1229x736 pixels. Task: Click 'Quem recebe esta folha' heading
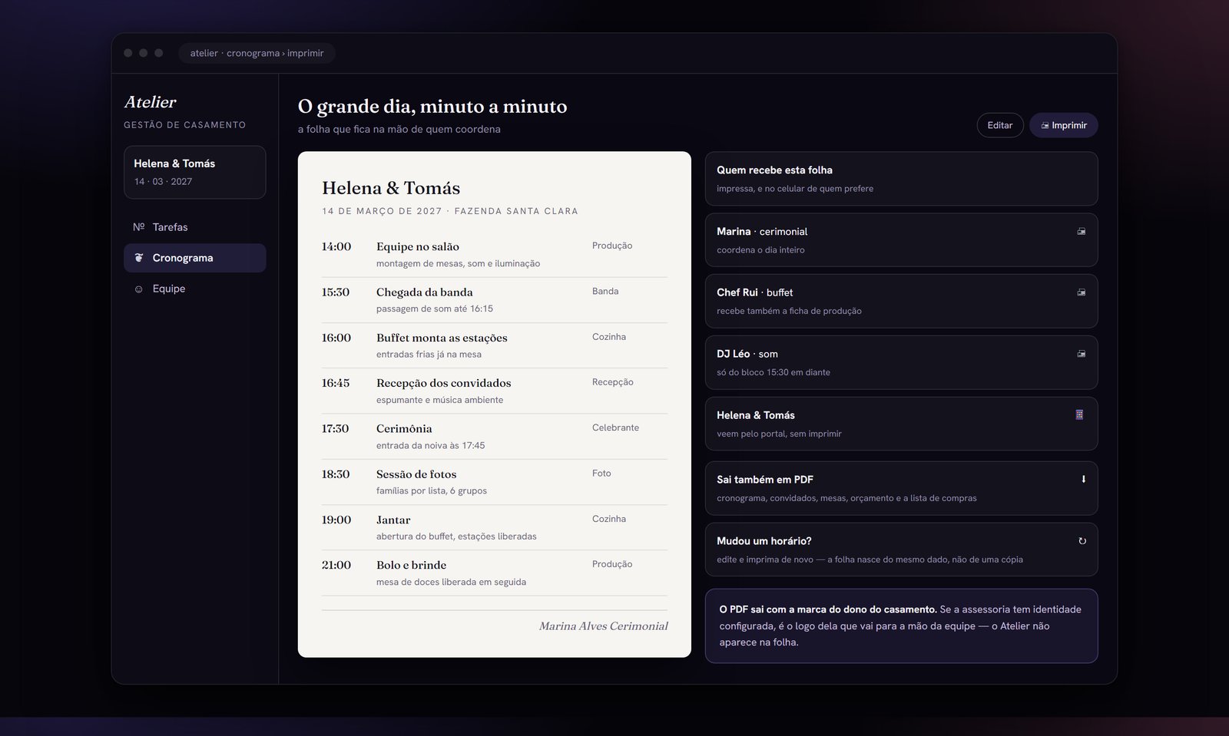click(774, 170)
